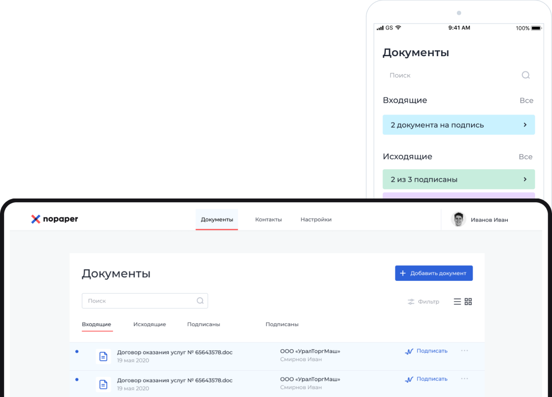Click second row ООО «УралТоргМаш» sender

[x=310, y=380]
